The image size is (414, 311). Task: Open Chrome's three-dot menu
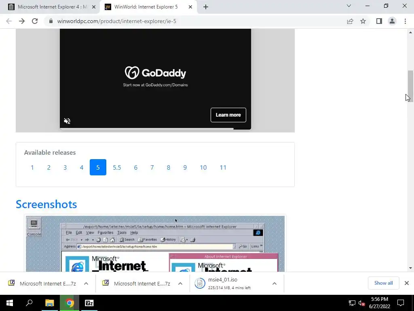pos(405,21)
